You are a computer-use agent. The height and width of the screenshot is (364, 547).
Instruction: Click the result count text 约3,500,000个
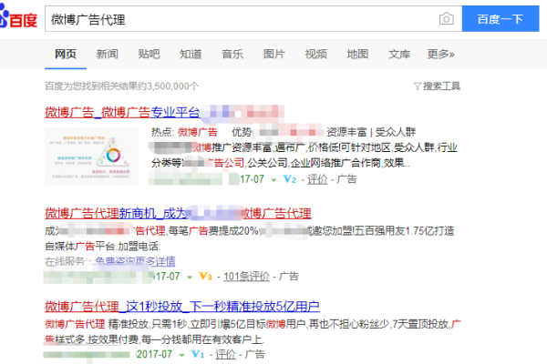pyautogui.click(x=168, y=86)
